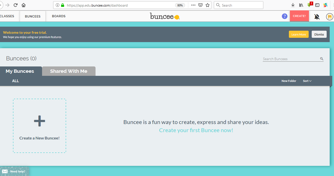Click the search magnifier next to Search Buncees

tap(321, 59)
